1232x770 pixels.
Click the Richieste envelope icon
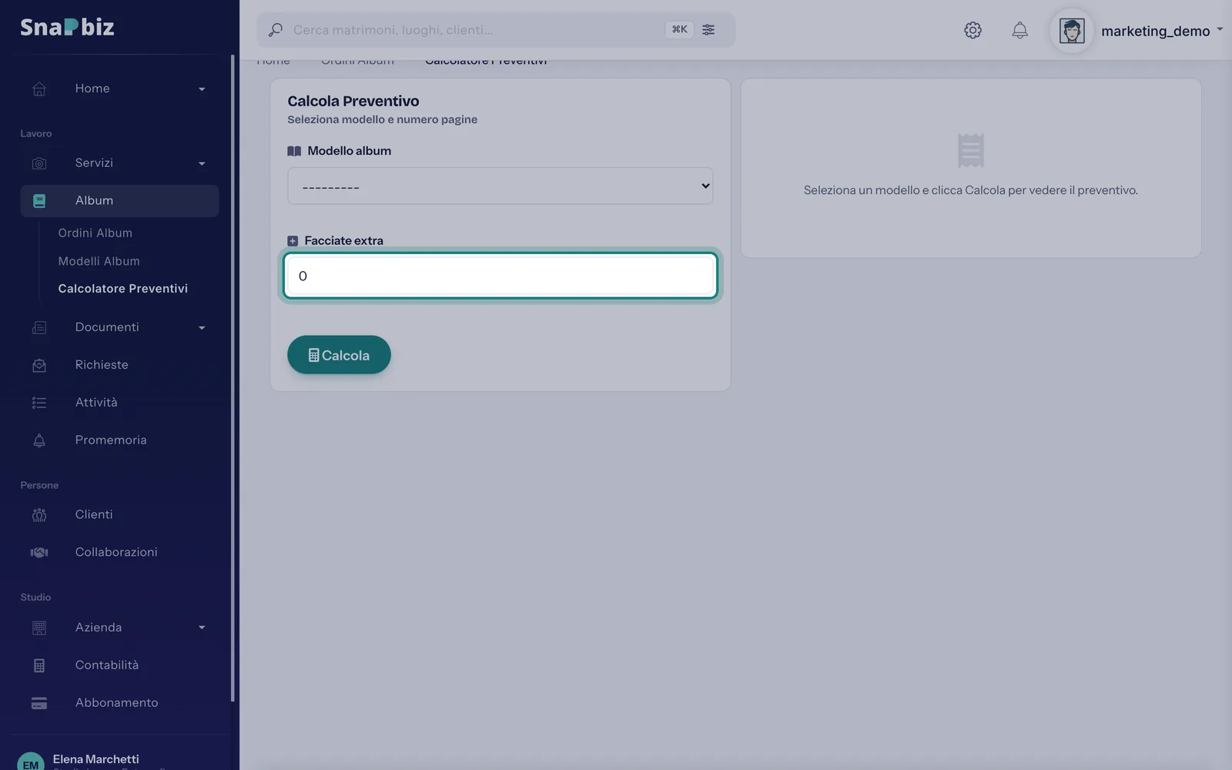(39, 365)
